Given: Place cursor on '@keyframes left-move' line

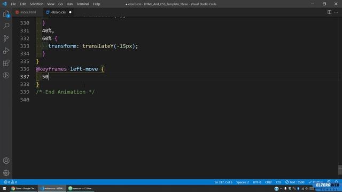Looking at the screenshot, I should (x=70, y=69).
